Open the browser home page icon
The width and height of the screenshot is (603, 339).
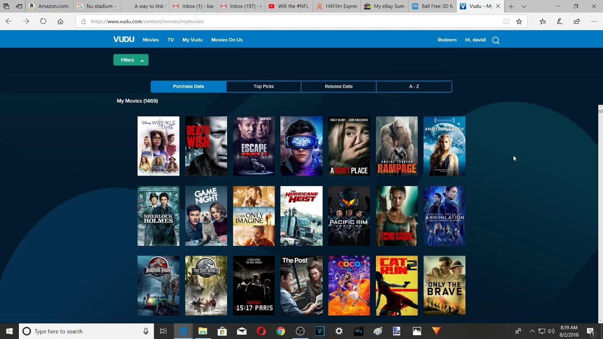(x=60, y=21)
